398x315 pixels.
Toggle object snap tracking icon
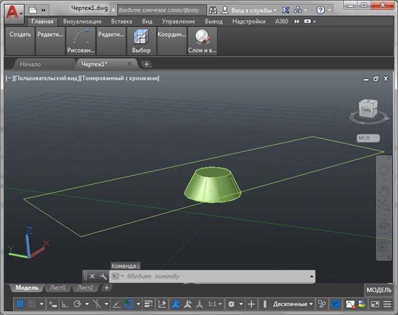pos(116,304)
